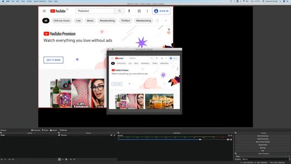291x164 pixels.
Task: Click the SIGN IN button in the large preview
Action: 161,11
